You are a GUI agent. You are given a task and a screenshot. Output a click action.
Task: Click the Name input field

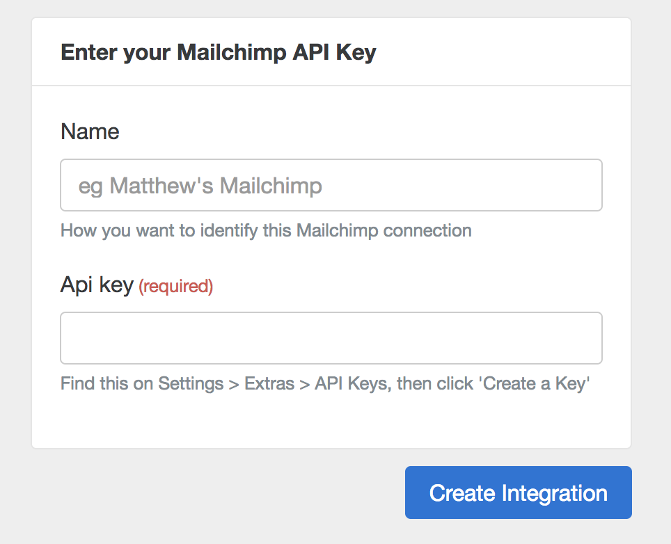tap(331, 185)
